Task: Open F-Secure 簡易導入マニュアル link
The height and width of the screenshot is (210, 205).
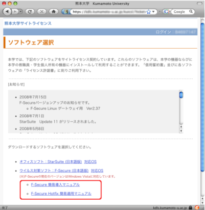Action: (55, 185)
